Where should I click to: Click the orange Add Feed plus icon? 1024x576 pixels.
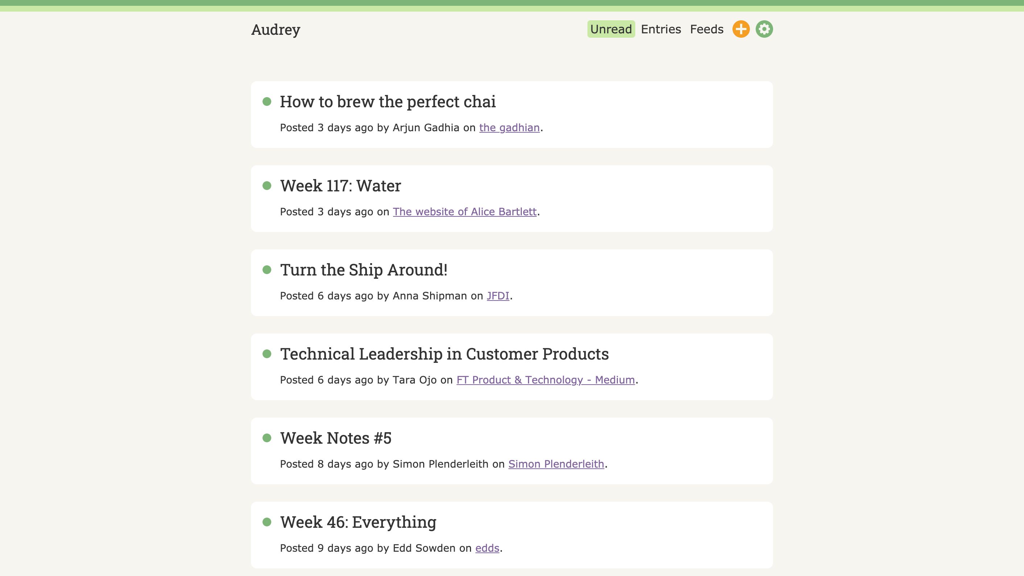point(741,29)
